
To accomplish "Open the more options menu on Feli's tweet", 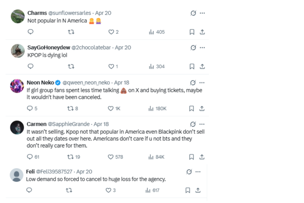I will tap(198, 171).
